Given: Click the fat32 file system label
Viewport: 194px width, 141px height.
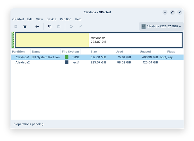Looking at the screenshot, I should point(76,57).
